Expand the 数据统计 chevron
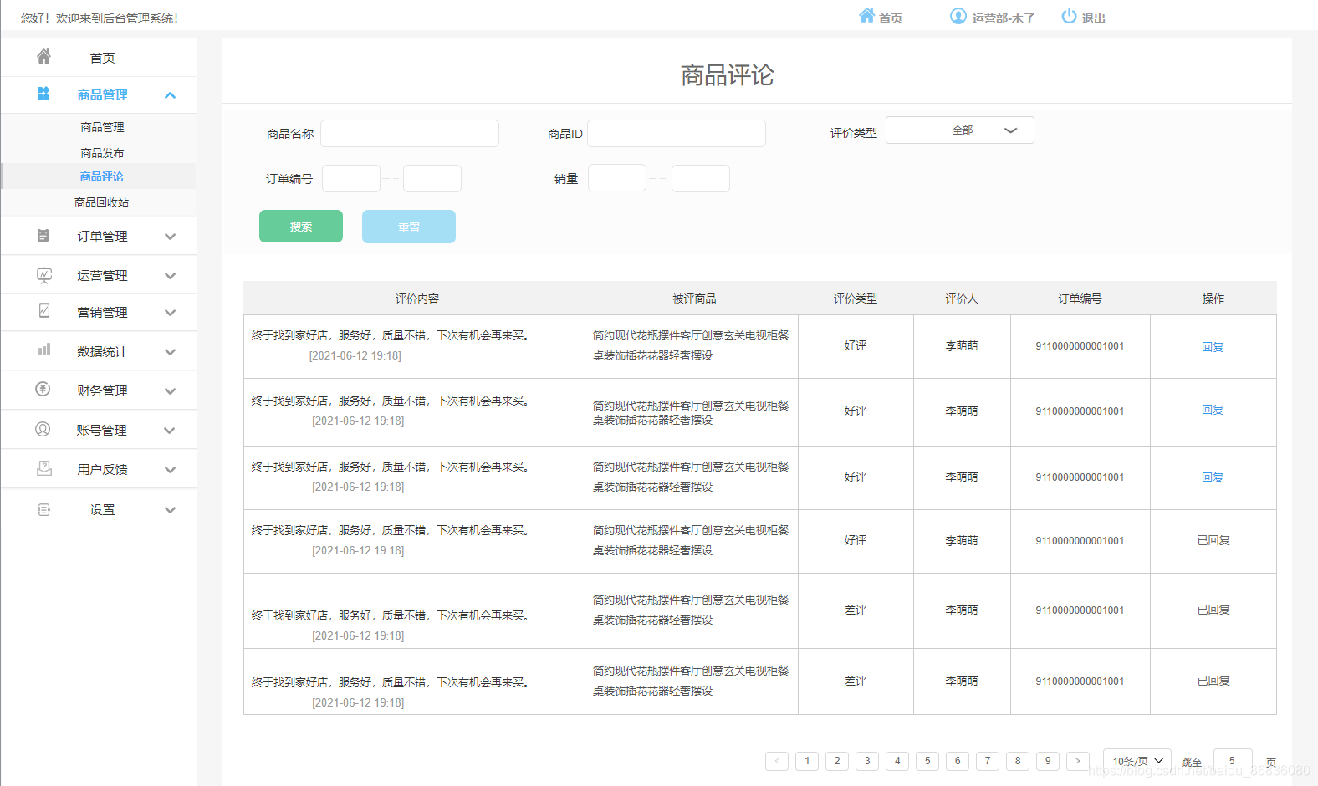Image resolution: width=1318 pixels, height=786 pixels. click(171, 352)
